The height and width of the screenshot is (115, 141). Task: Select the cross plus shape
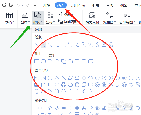[x=64, y=85]
